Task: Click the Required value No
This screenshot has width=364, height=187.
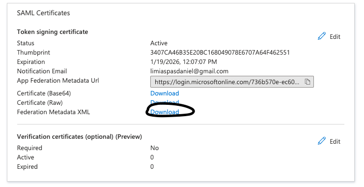Action: click(x=155, y=148)
